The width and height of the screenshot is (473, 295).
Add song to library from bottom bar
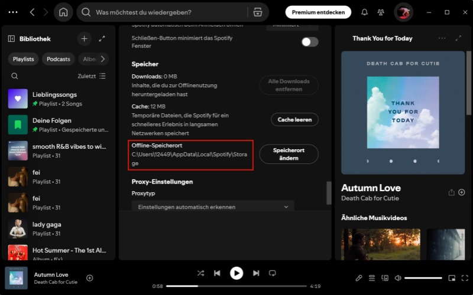(x=90, y=278)
